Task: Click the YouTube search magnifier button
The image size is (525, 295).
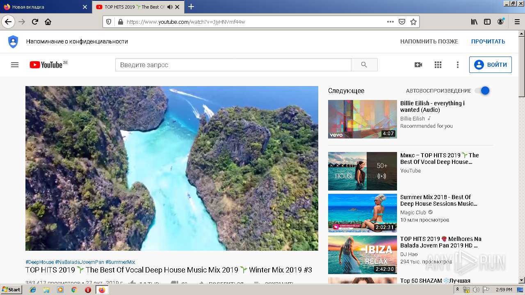Action: tap(364, 65)
